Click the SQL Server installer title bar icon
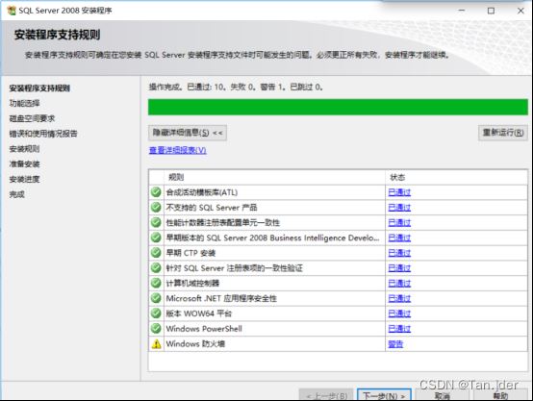The image size is (533, 401). [12, 11]
